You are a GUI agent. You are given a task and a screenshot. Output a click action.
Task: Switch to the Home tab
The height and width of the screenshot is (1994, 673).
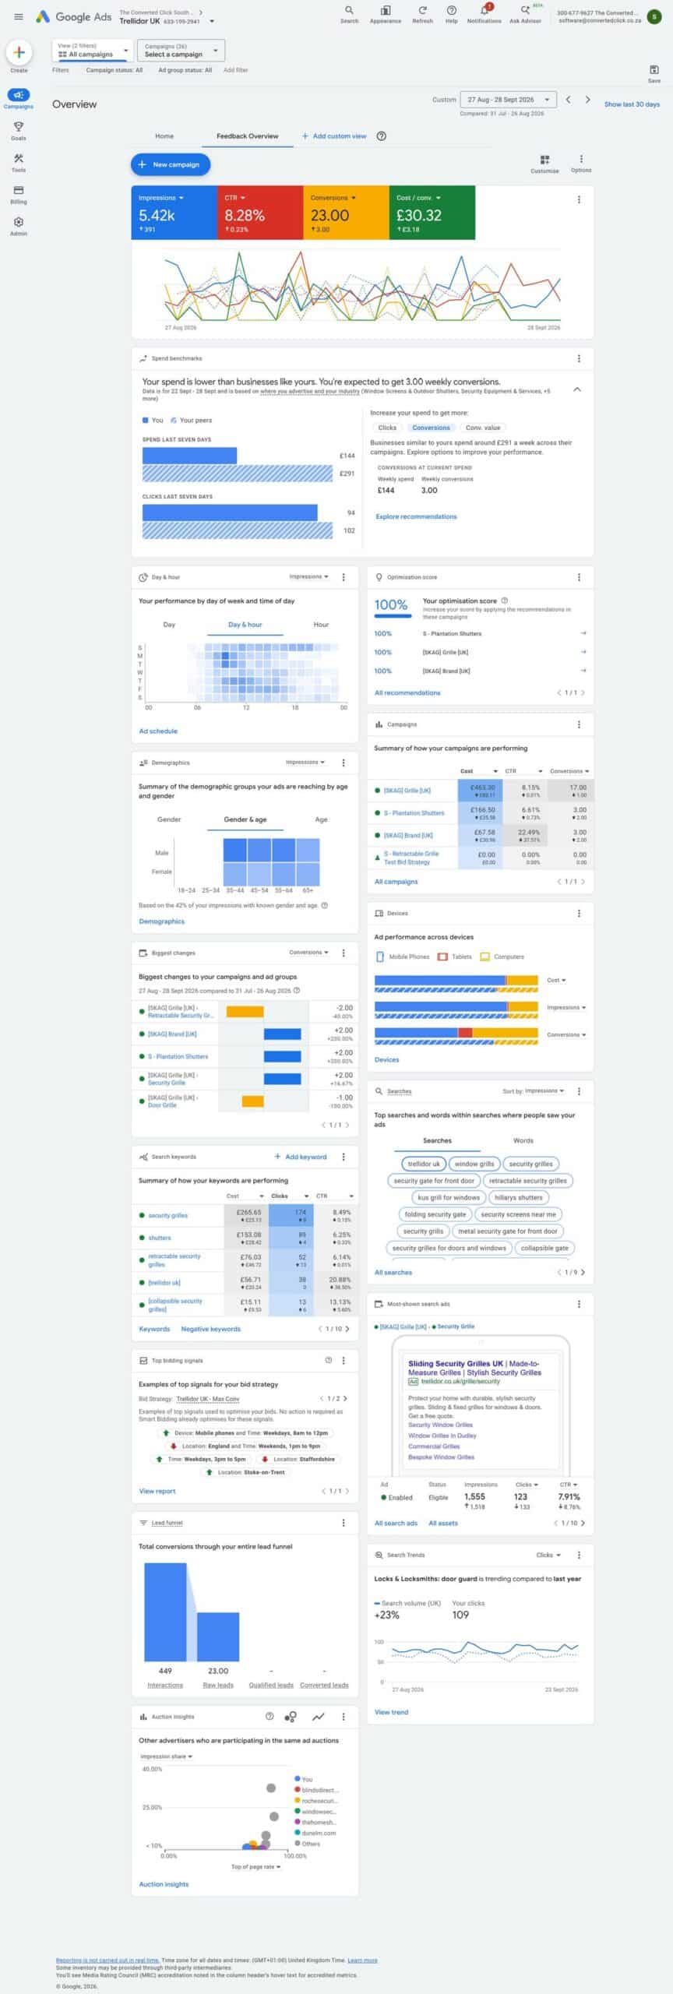(x=164, y=136)
